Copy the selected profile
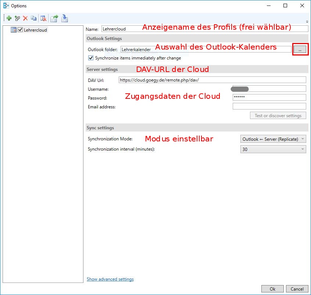This screenshot has width=311, height=295. pos(33,18)
